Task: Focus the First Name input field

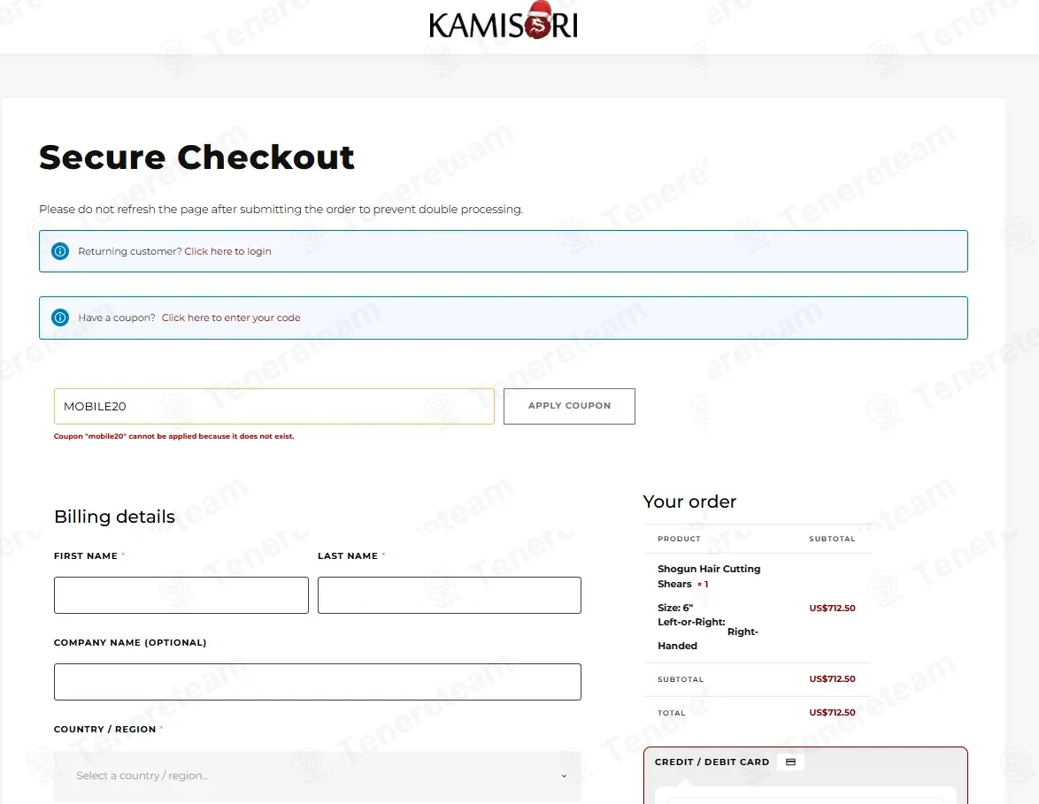Action: click(181, 594)
